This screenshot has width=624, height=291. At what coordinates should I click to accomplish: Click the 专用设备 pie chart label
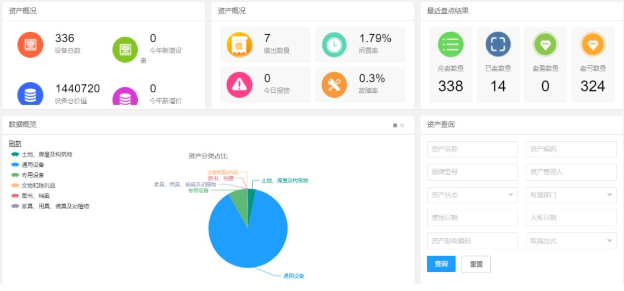coord(198,191)
